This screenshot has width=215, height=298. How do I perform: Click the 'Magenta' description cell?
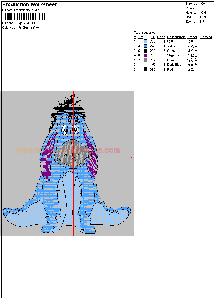[x=173, y=55]
